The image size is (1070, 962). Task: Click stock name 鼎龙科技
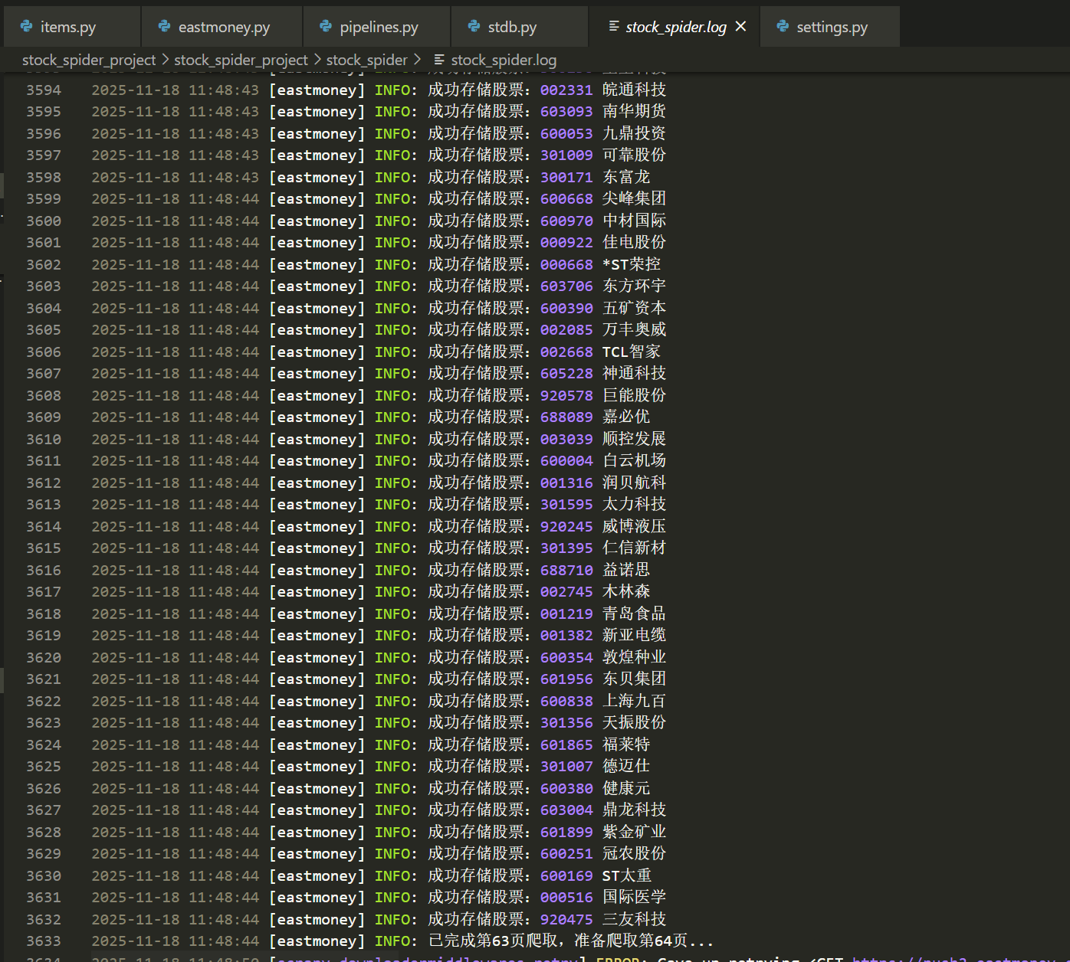point(634,810)
